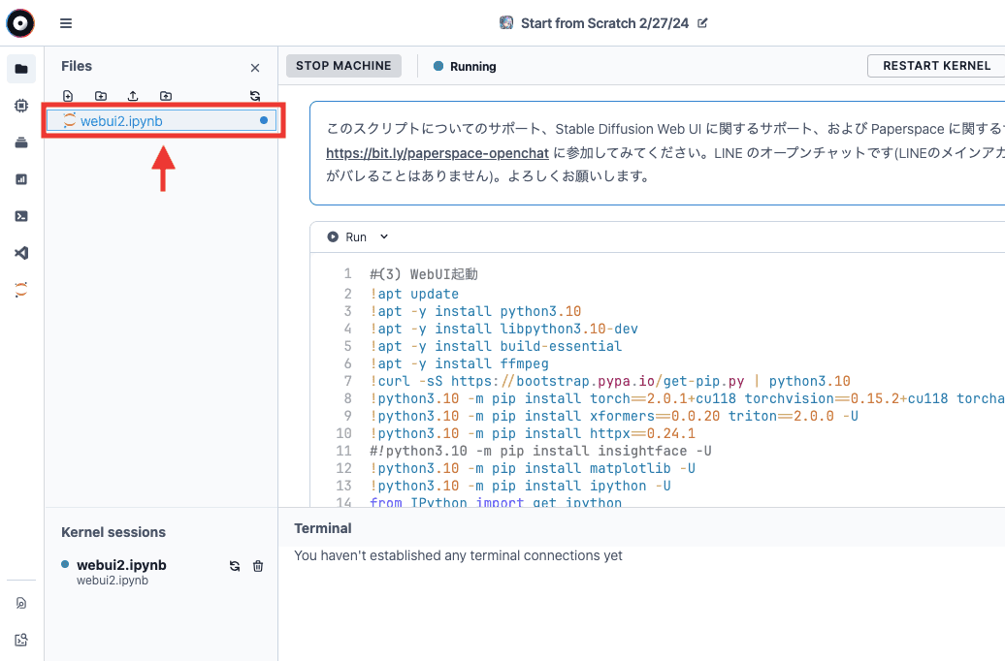Viewport: 1005px width, 661px height.
Task: Open the terminal panel from the sidebar
Action: (x=21, y=215)
